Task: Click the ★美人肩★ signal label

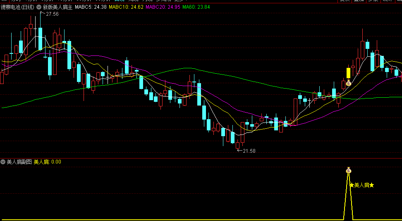Action: 362,185
